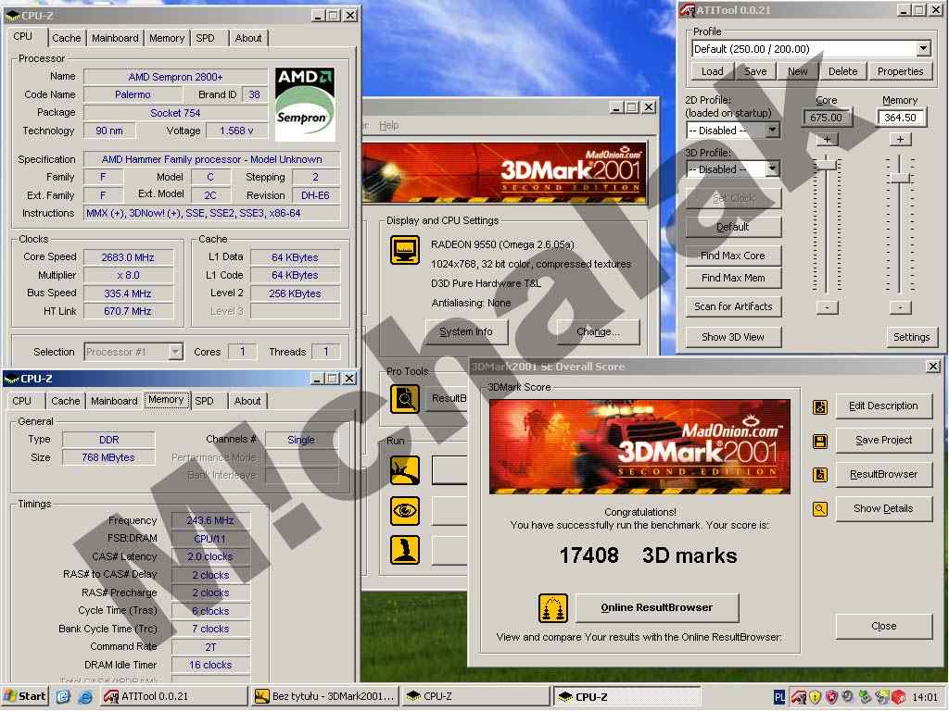This screenshot has width=949, height=711.
Task: Click Delete profile button in ATITool
Action: click(x=842, y=71)
